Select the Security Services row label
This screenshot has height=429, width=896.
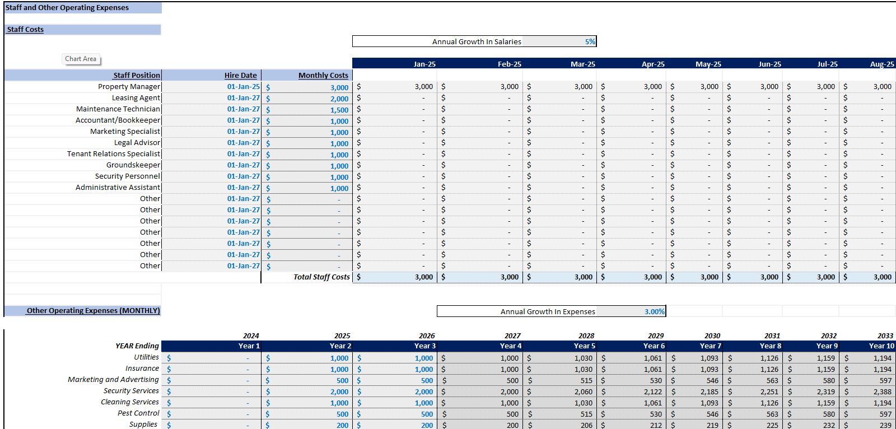tap(131, 391)
